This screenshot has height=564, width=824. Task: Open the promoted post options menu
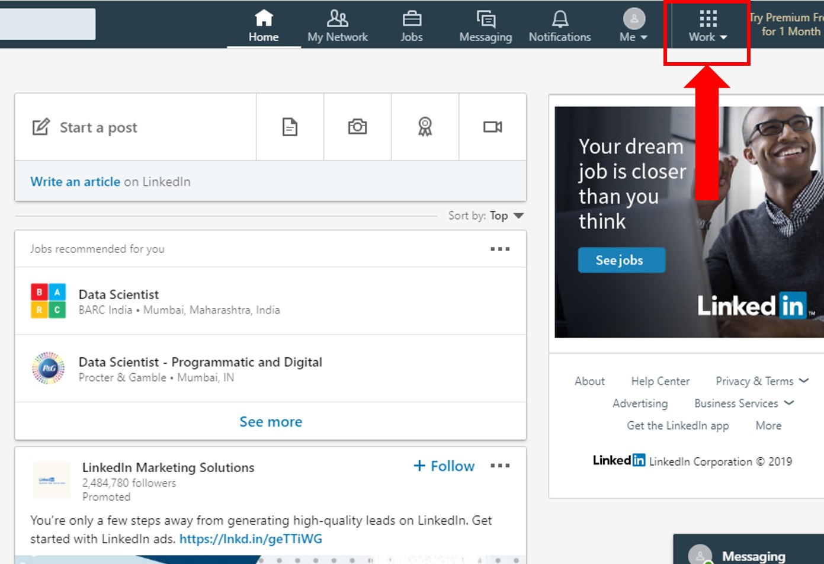click(x=500, y=466)
